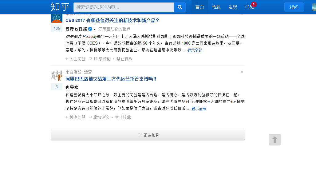Open author 冉曼寒 profile

(72, 87)
